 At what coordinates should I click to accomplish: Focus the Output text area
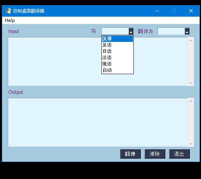98,122
